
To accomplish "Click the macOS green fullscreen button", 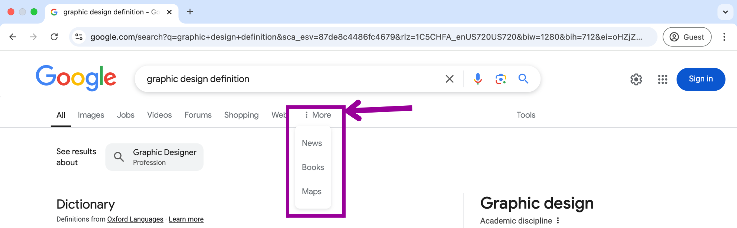I will [x=34, y=12].
